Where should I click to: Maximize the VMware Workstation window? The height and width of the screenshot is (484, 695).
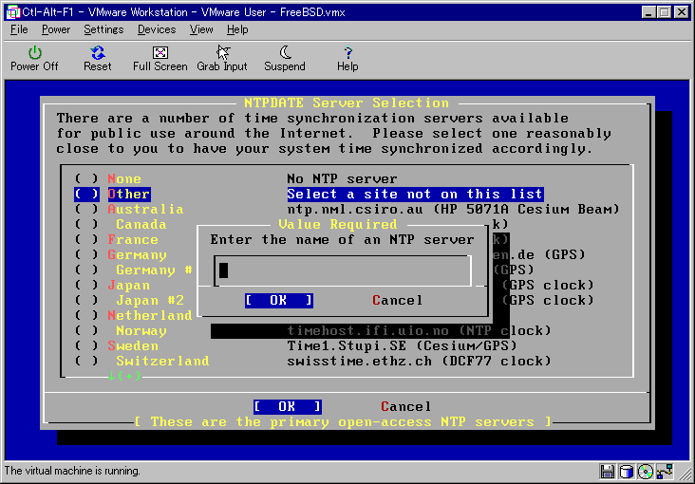665,12
